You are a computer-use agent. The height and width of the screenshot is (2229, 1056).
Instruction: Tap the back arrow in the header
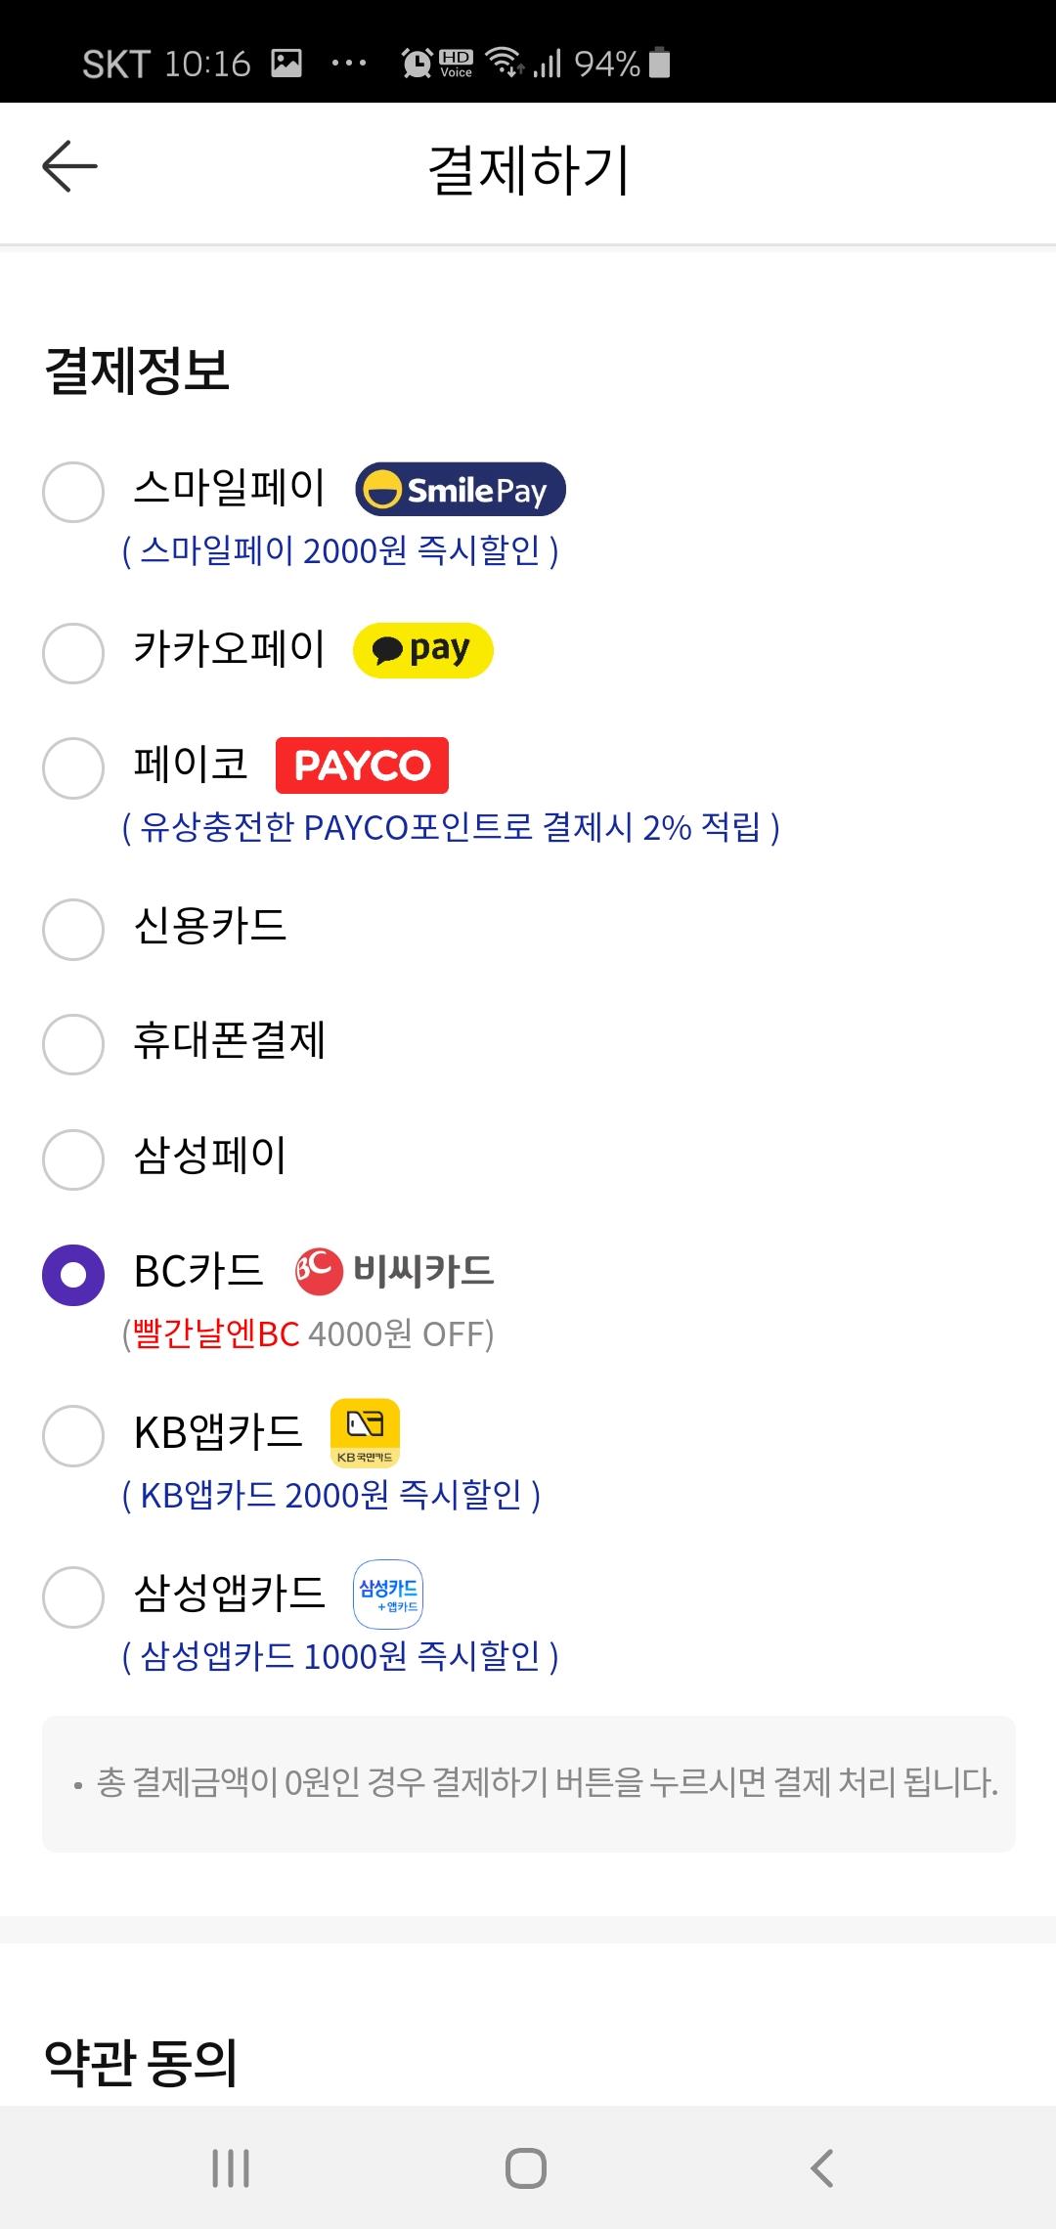click(69, 166)
